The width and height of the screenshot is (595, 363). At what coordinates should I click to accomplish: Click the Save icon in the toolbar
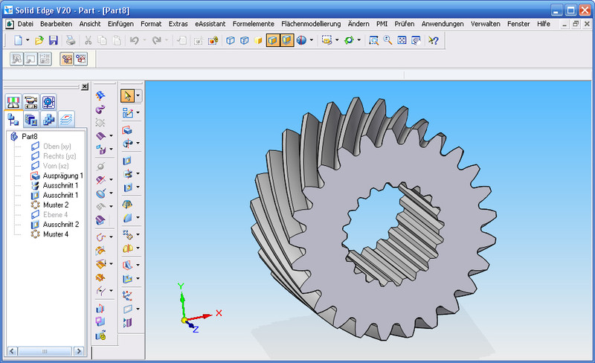[54, 40]
